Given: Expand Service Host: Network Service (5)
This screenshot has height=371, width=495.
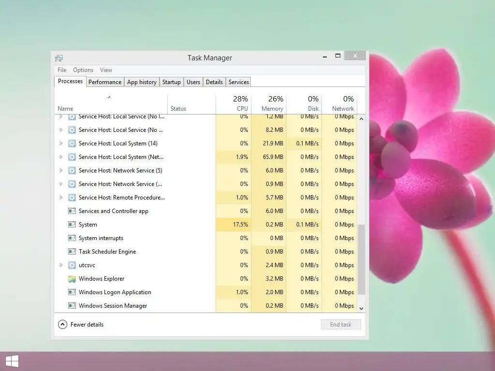Looking at the screenshot, I should [61, 171].
